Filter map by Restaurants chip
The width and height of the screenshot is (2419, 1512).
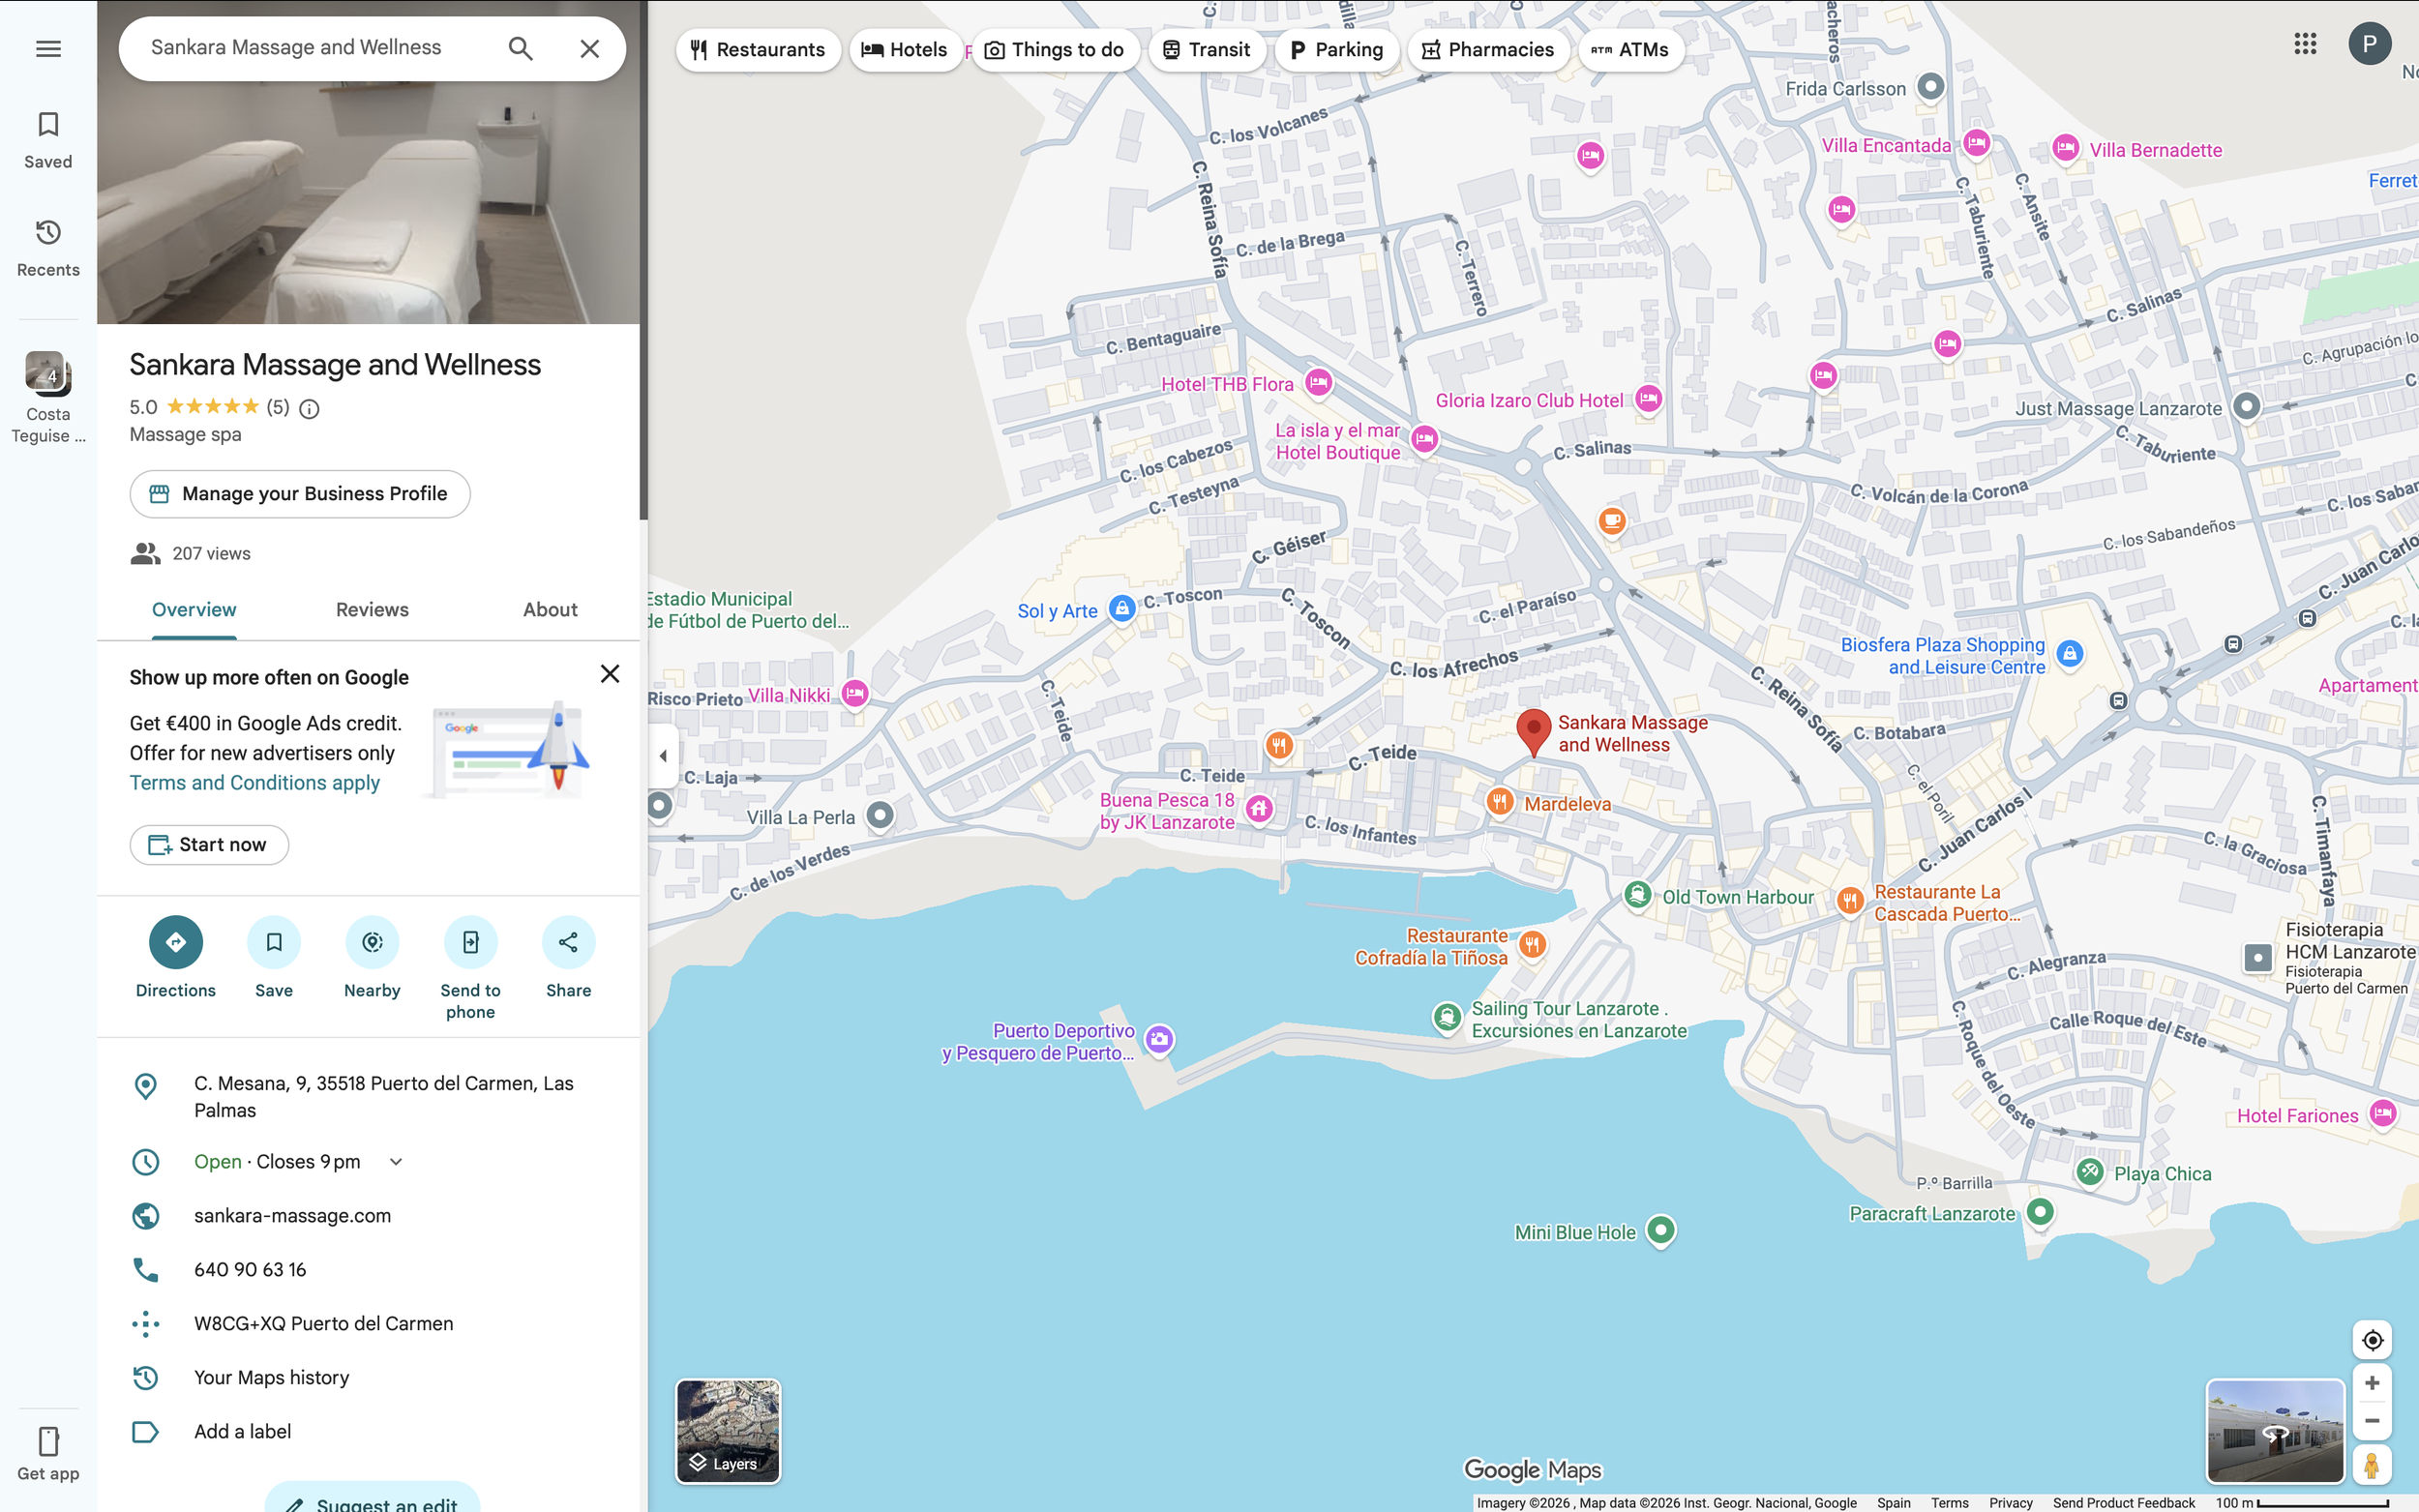point(758,50)
